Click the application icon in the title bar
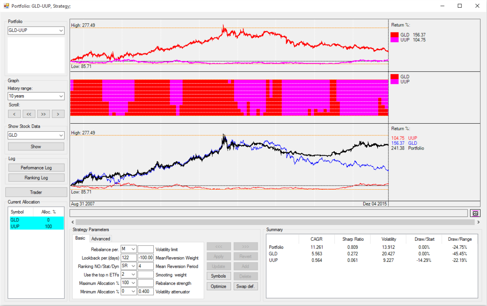Image resolution: width=487 pixels, height=306 pixels. click(6, 6)
